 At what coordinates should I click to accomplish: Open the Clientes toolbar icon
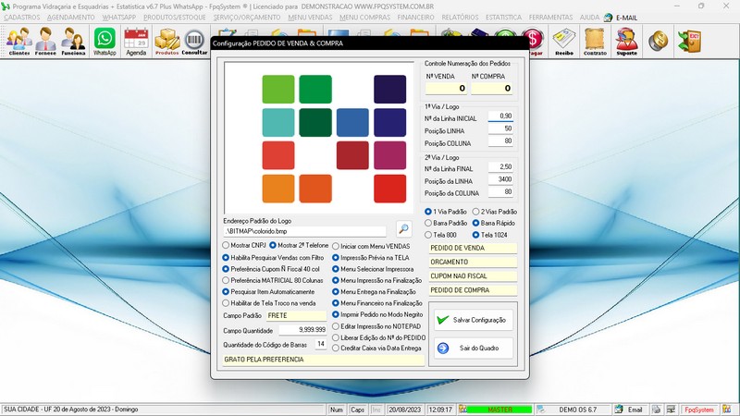[x=18, y=42]
